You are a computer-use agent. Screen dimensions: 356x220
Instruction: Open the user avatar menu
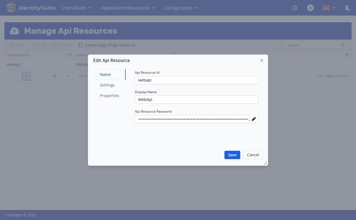click(x=310, y=8)
